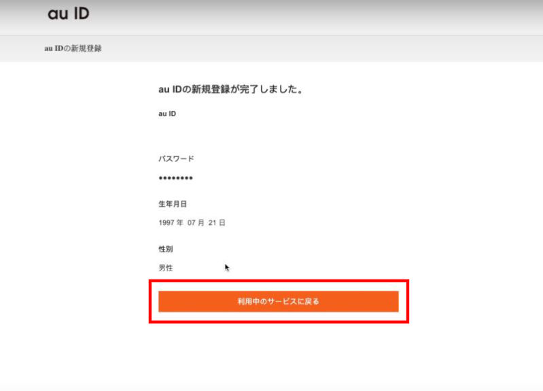Click the au IDの新規登録 breadcrumb text
This screenshot has height=391, width=543.
point(73,49)
